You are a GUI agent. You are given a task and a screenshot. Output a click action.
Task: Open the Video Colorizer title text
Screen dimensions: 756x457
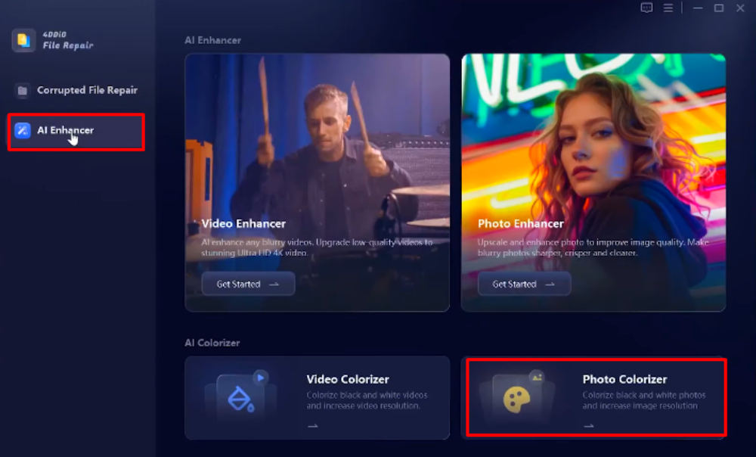point(348,379)
